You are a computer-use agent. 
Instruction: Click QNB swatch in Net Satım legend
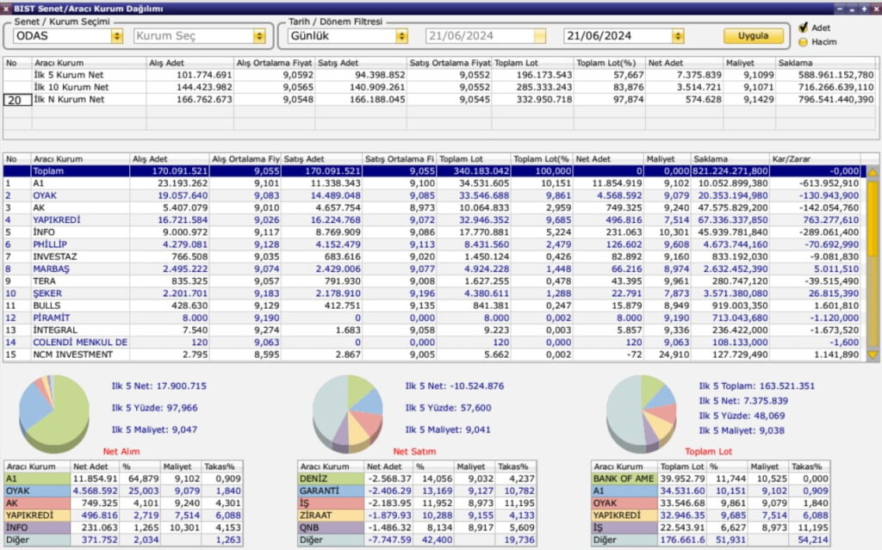(x=331, y=528)
